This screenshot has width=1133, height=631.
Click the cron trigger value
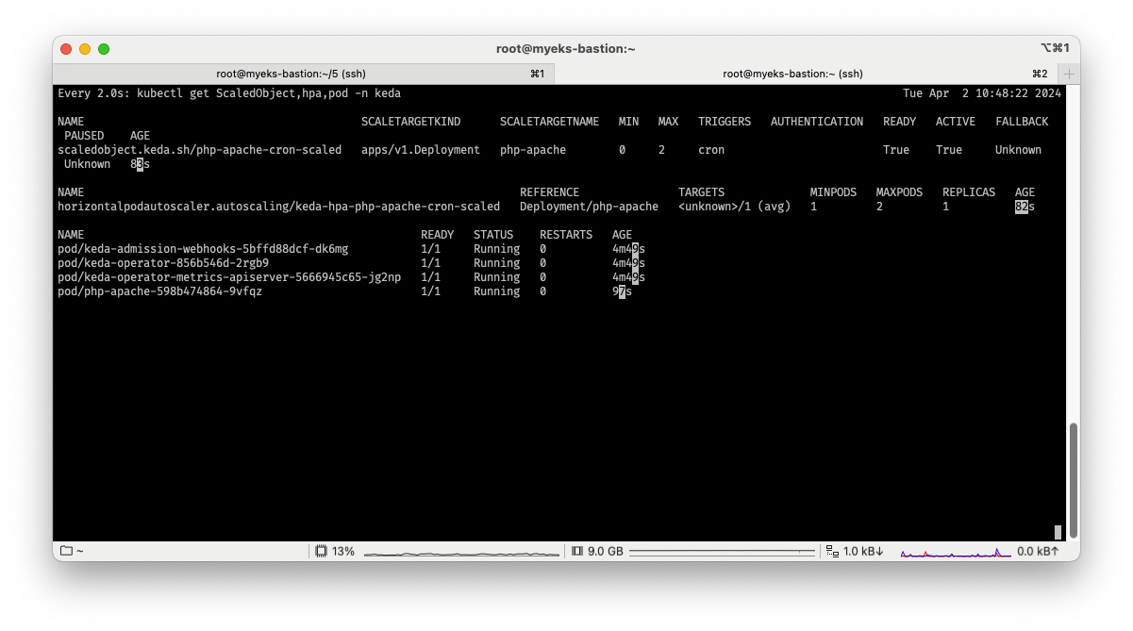(x=711, y=150)
